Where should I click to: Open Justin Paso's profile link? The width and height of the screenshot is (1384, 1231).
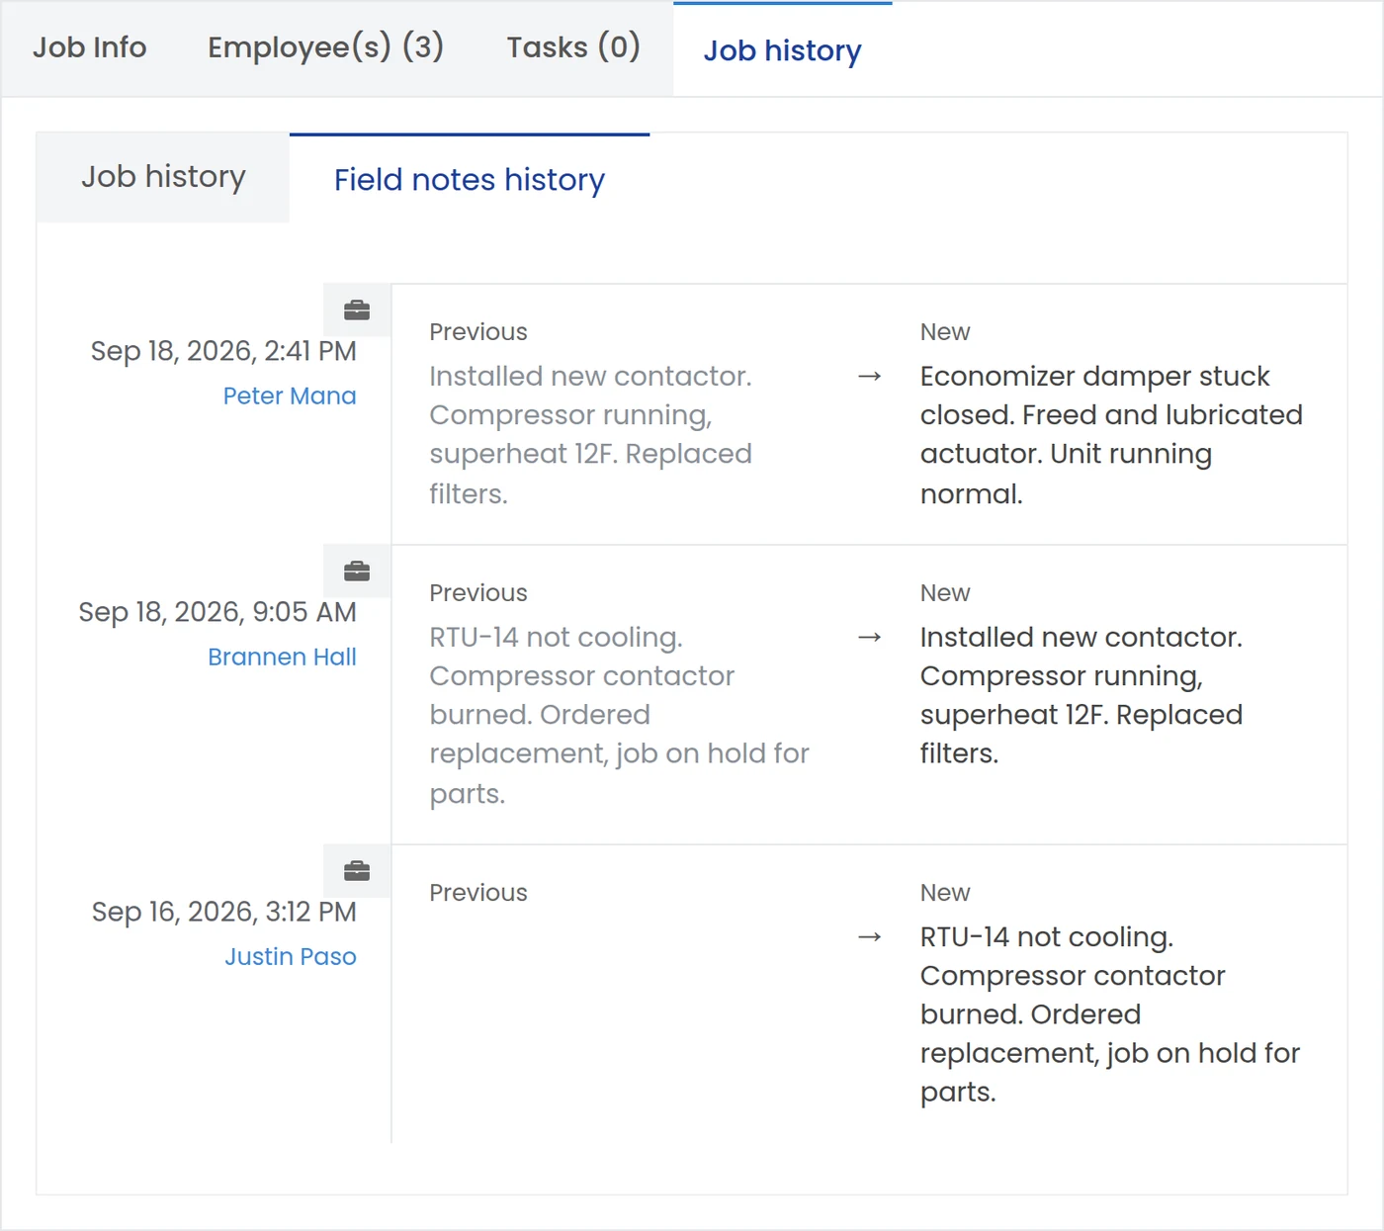pos(291,956)
